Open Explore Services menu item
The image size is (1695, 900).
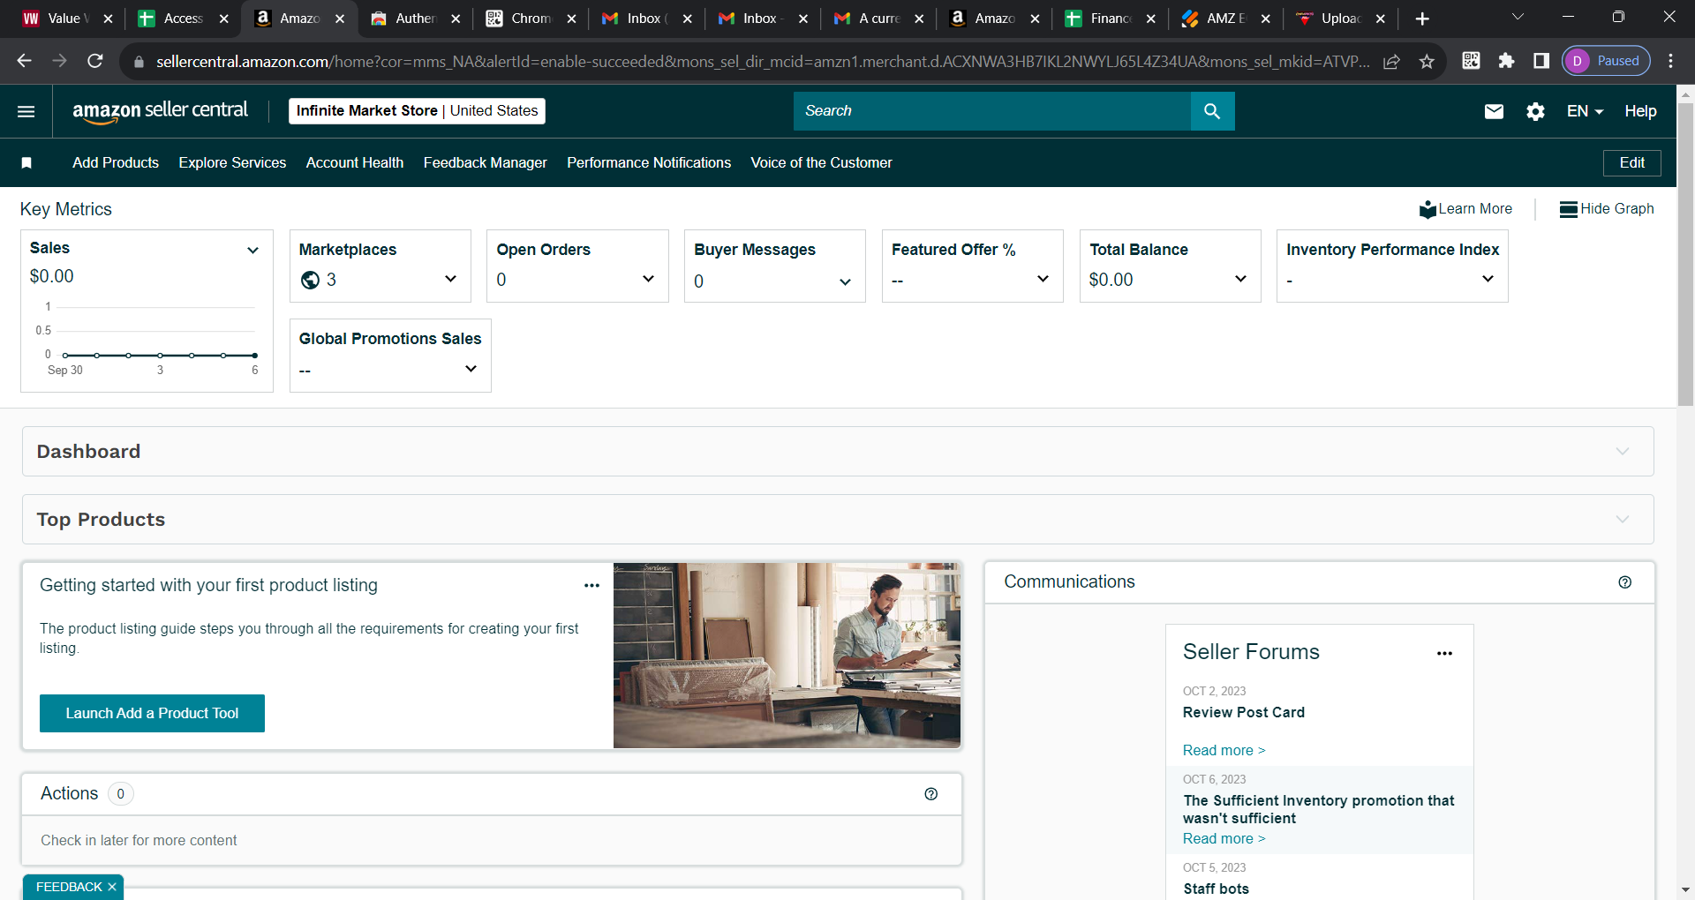click(x=232, y=162)
